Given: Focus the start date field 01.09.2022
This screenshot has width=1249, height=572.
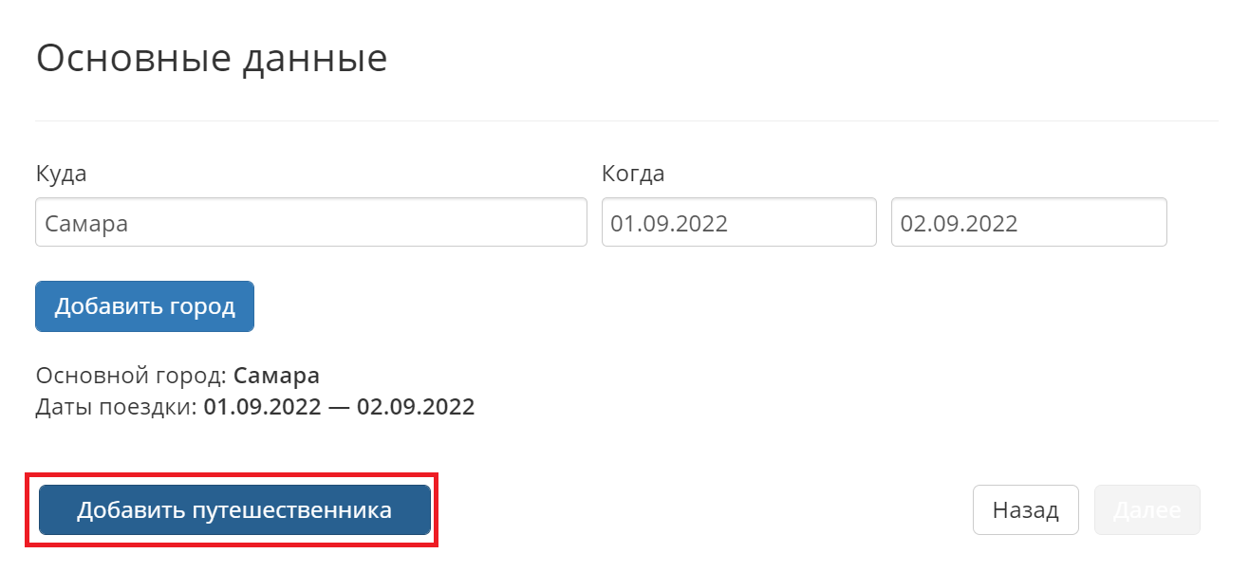Looking at the screenshot, I should coord(738,223).
